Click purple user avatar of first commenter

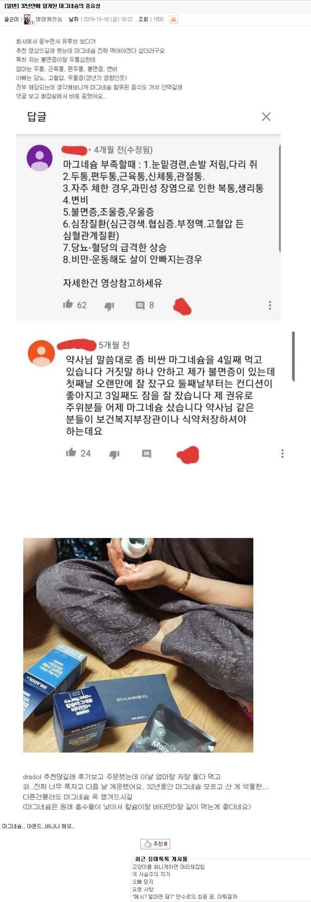tap(40, 158)
